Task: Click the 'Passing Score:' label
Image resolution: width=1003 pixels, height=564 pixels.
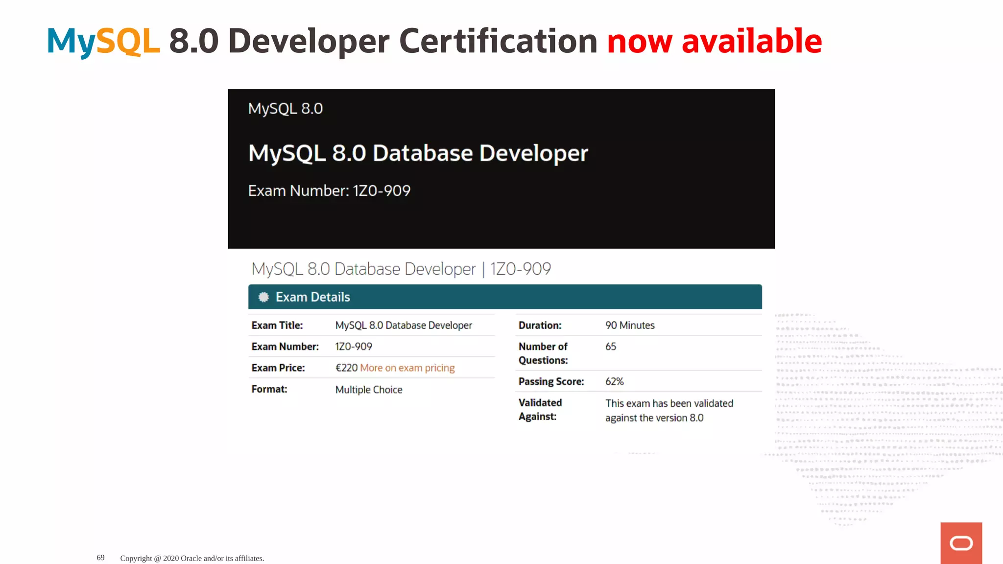Action: [551, 381]
